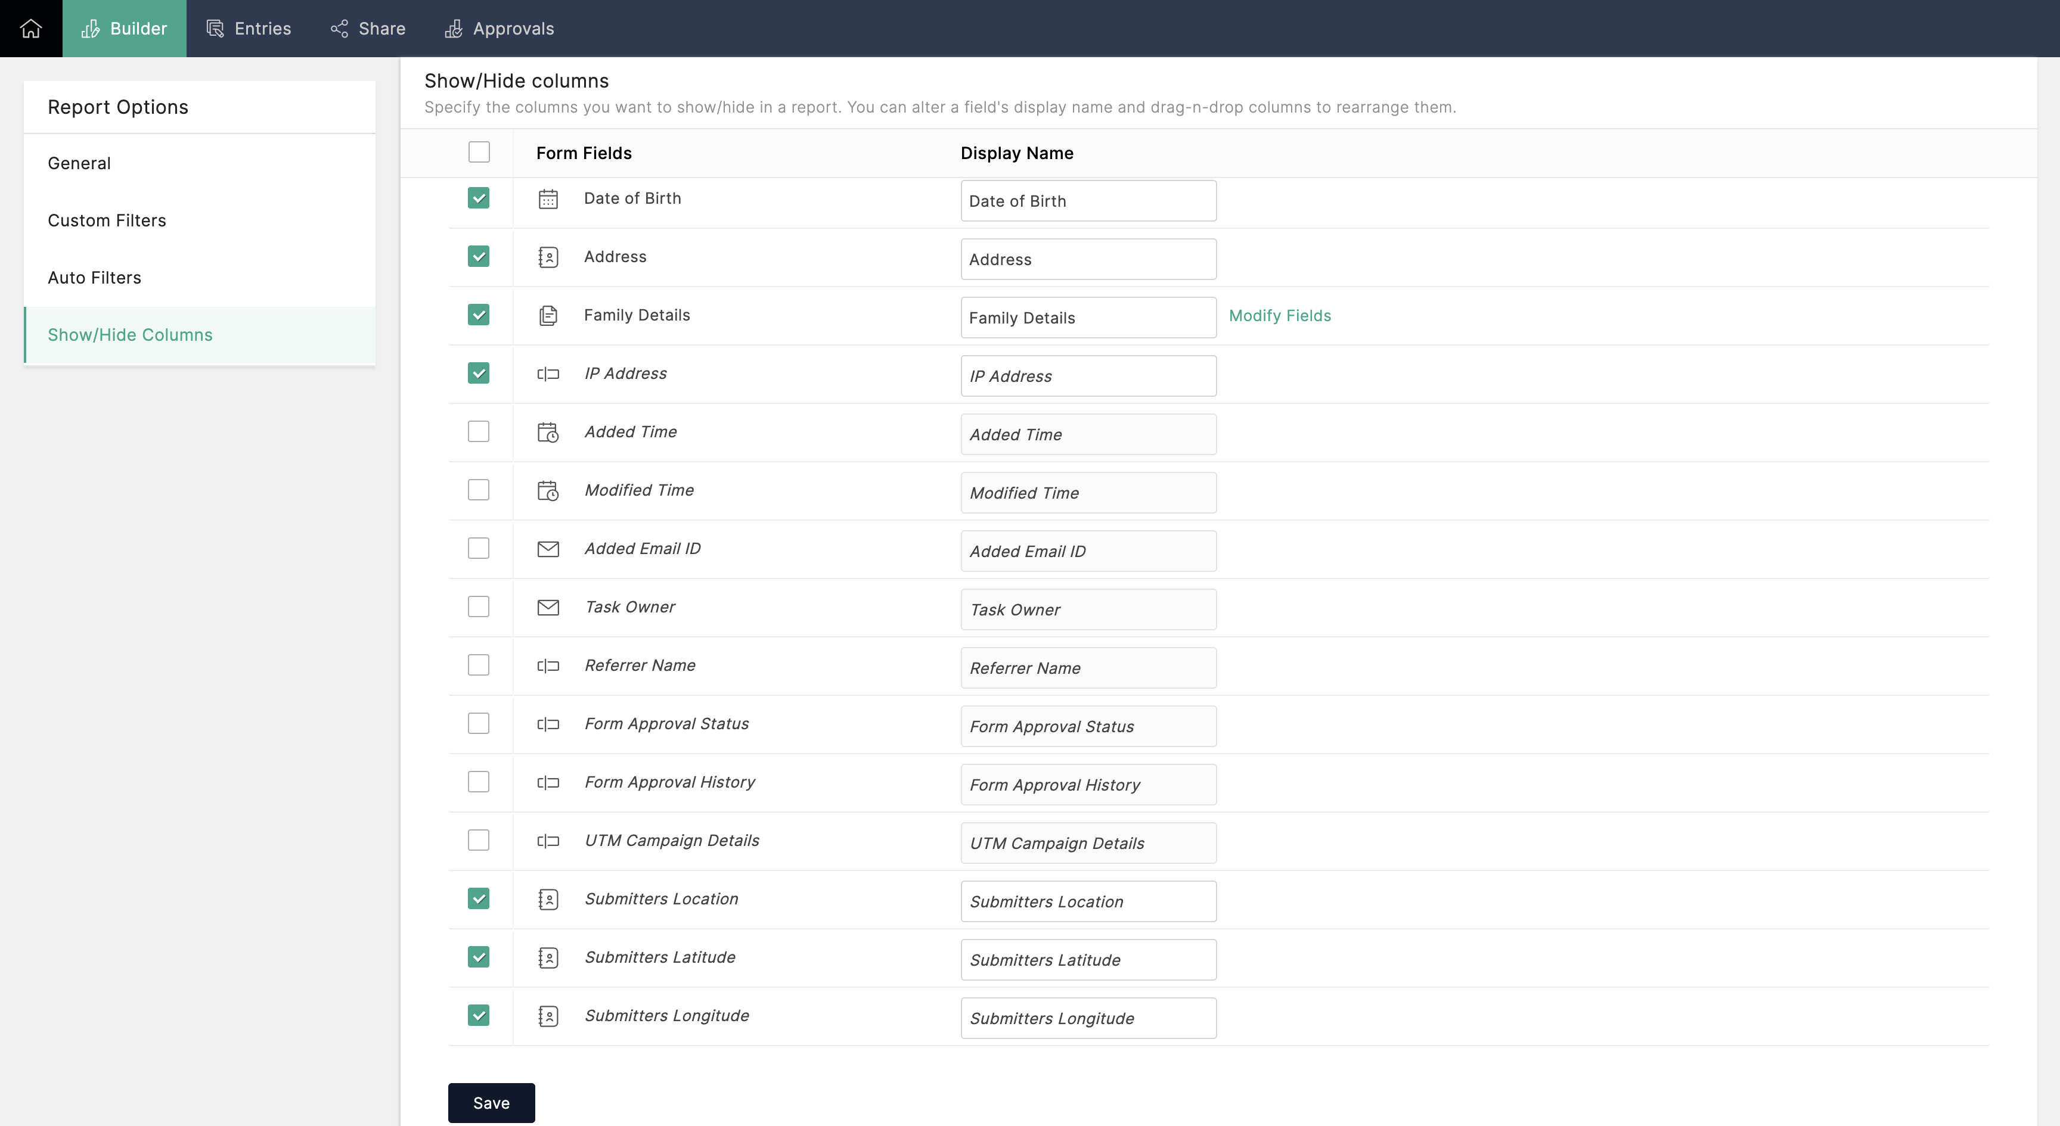Click the envelope icon beside Added Email ID
Screen dimensions: 2060x1126
tap(548, 549)
